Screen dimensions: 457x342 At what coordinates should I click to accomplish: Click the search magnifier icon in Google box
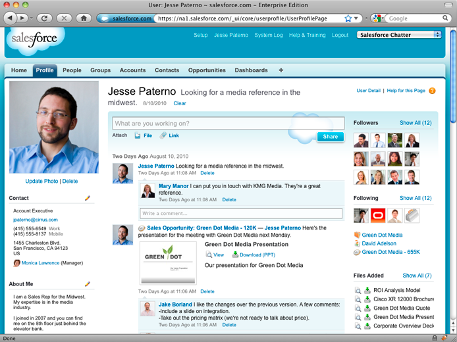coord(445,18)
